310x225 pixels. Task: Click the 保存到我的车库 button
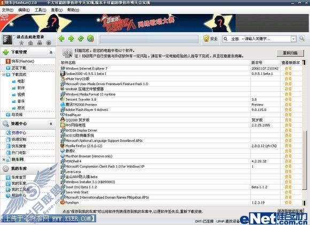pyautogui.click(x=290, y=211)
